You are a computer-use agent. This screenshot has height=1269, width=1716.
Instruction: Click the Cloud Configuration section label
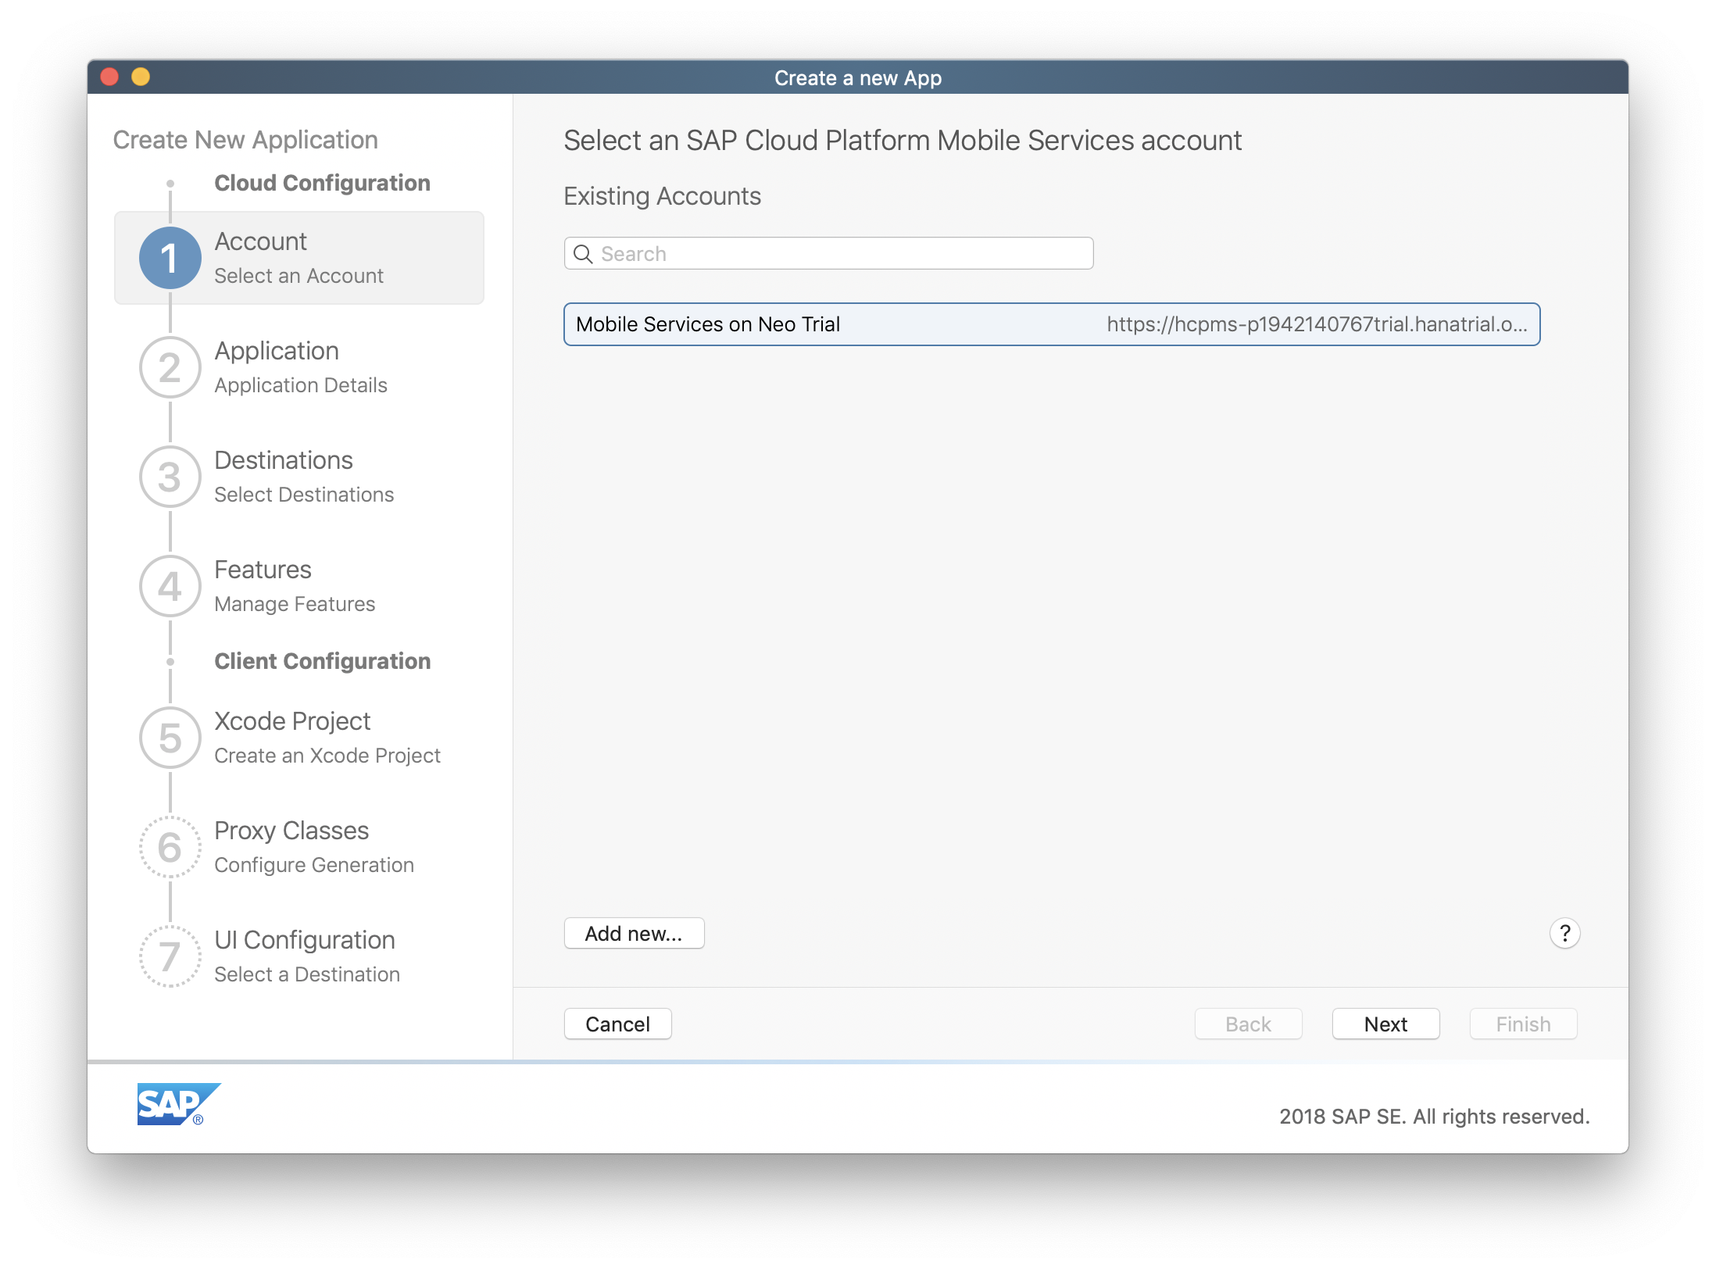(322, 183)
